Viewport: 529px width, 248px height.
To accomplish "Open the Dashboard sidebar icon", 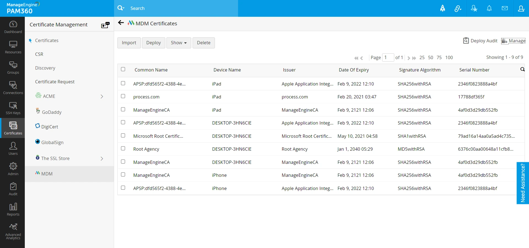I will tap(13, 27).
